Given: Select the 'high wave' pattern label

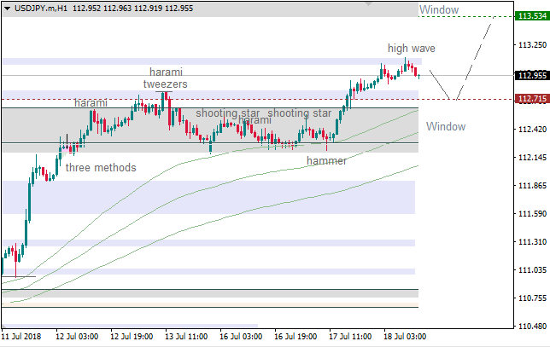Looking at the screenshot, I should tap(409, 49).
